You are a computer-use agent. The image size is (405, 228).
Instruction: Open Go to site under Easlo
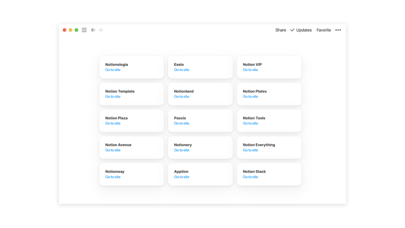pos(182,70)
